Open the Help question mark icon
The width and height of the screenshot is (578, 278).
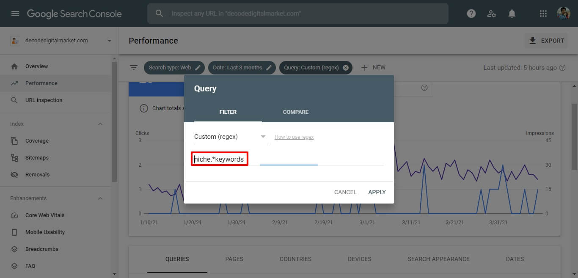(471, 14)
